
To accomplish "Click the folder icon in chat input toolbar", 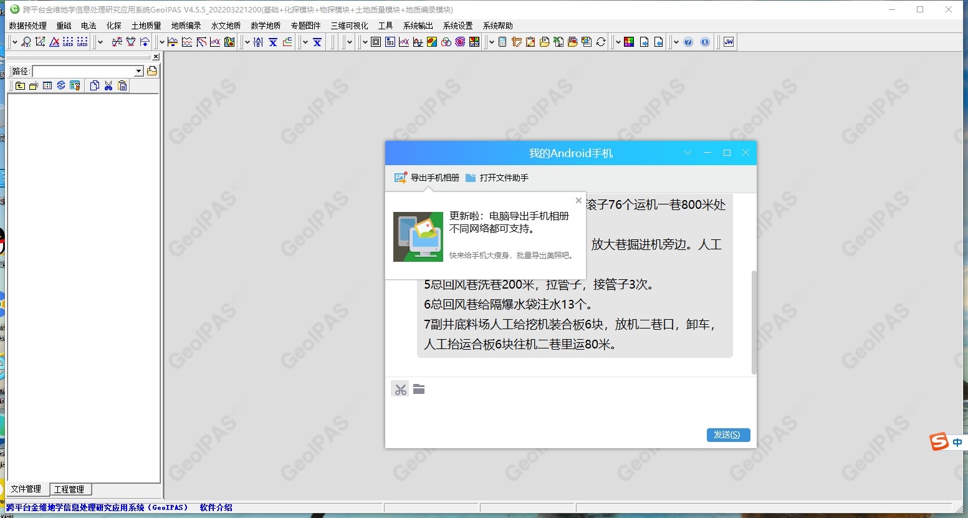I will (419, 389).
